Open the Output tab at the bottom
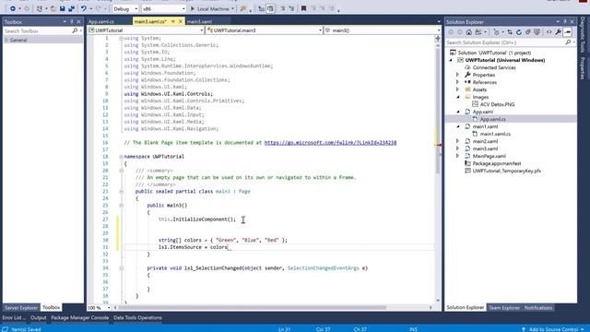Image resolution: width=590 pixels, height=332 pixels. tap(38, 317)
